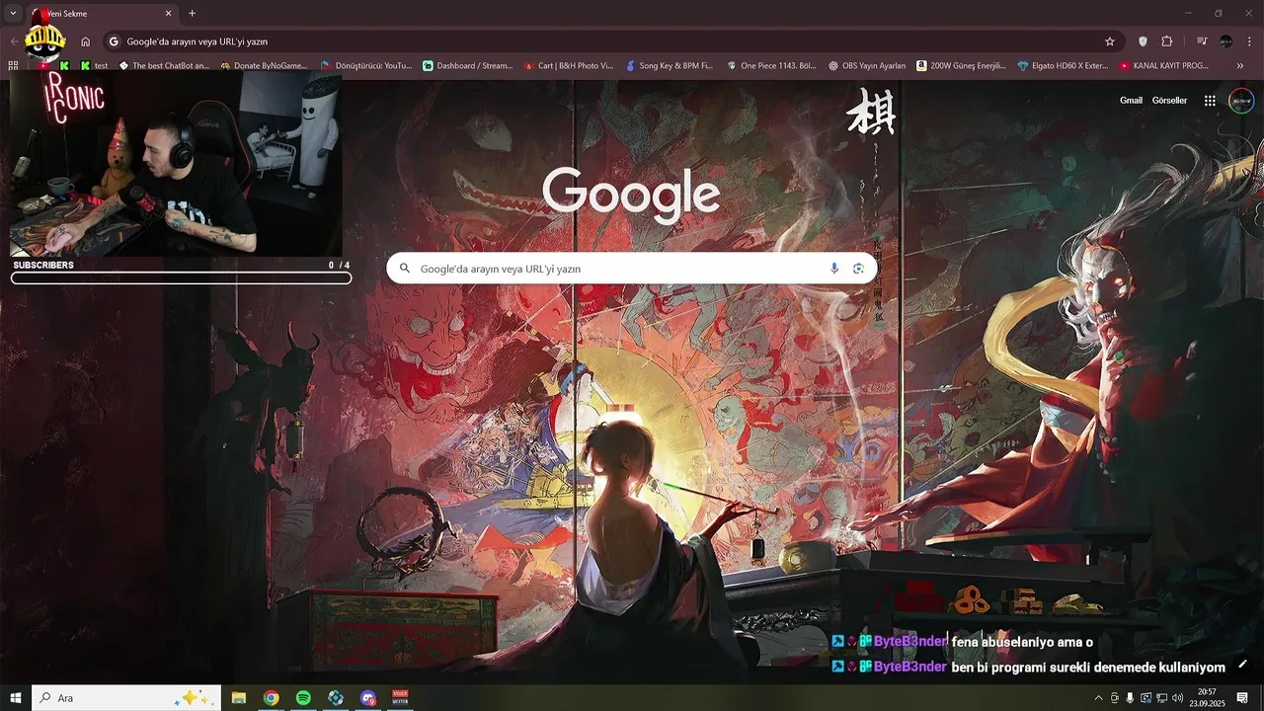Open the test bookmark
The width and height of the screenshot is (1264, 711).
click(x=94, y=66)
